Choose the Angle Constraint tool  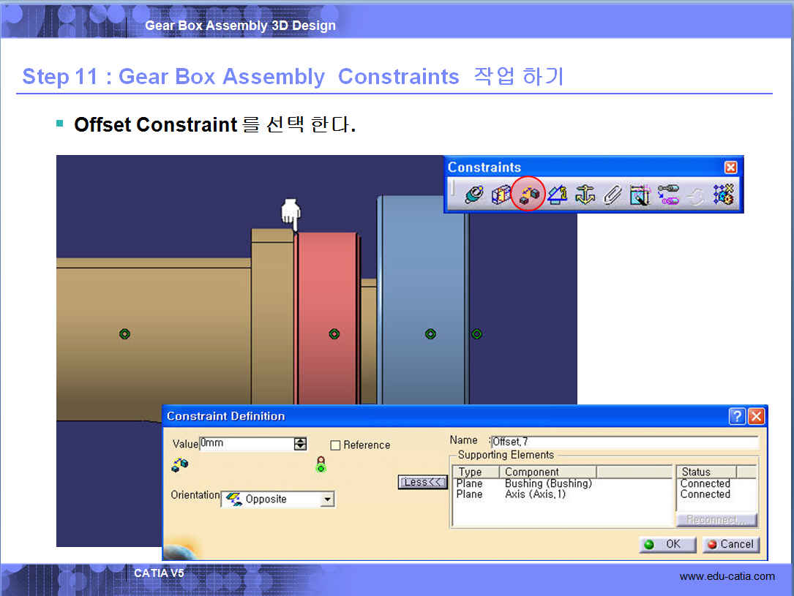point(557,195)
